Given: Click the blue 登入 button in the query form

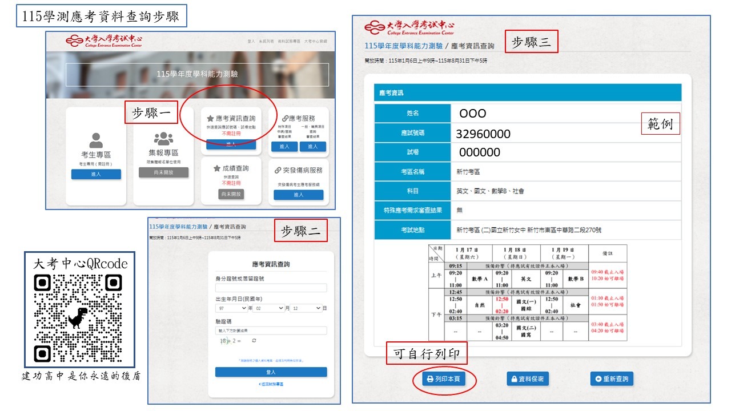Looking at the screenshot, I should click(271, 372).
